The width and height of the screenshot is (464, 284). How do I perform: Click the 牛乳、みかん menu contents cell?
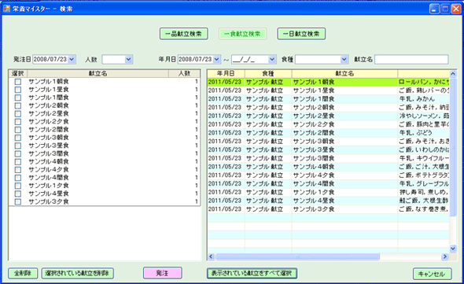[423, 99]
